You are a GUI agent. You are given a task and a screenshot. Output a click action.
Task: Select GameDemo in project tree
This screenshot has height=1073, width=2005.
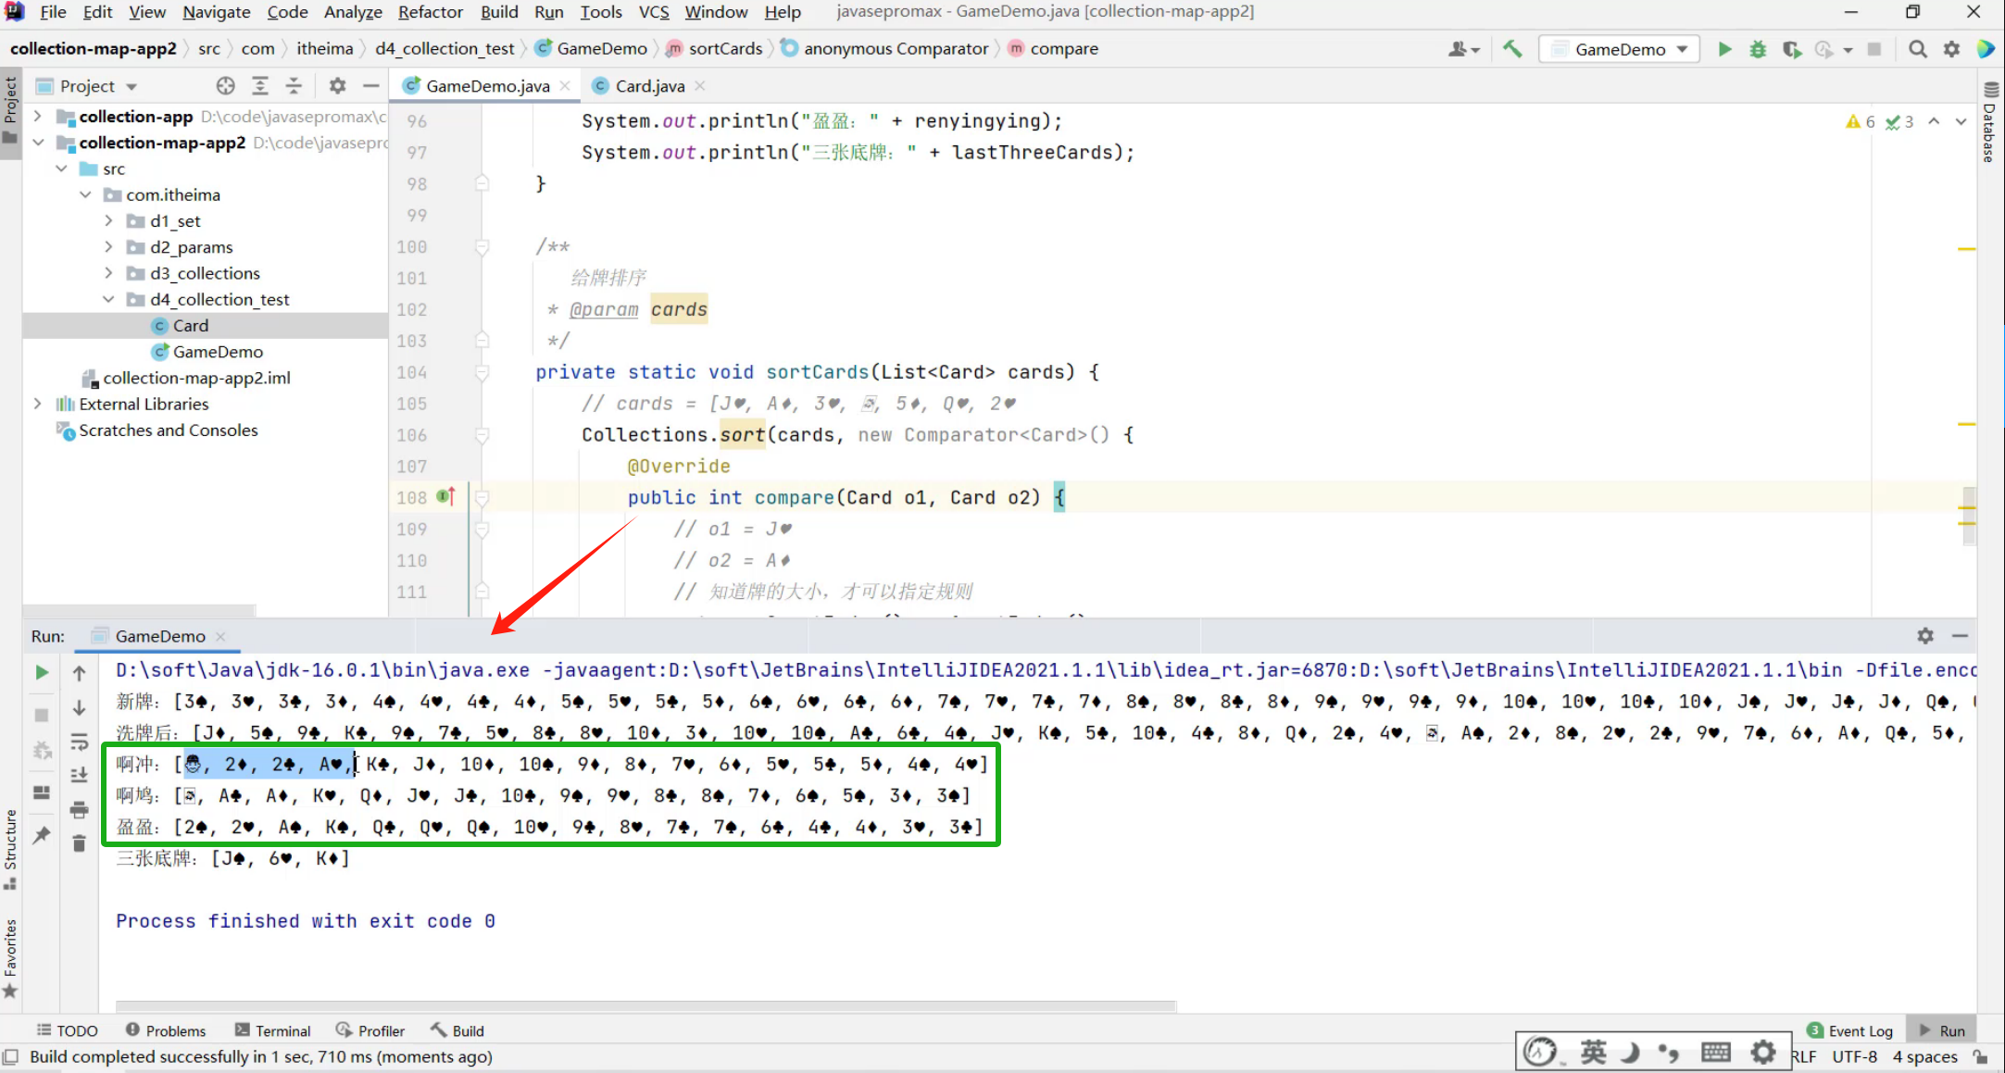(x=218, y=352)
